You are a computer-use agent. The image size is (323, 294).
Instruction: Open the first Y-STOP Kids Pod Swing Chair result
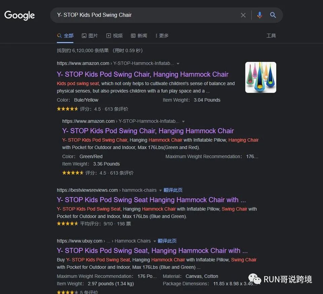(x=142, y=74)
